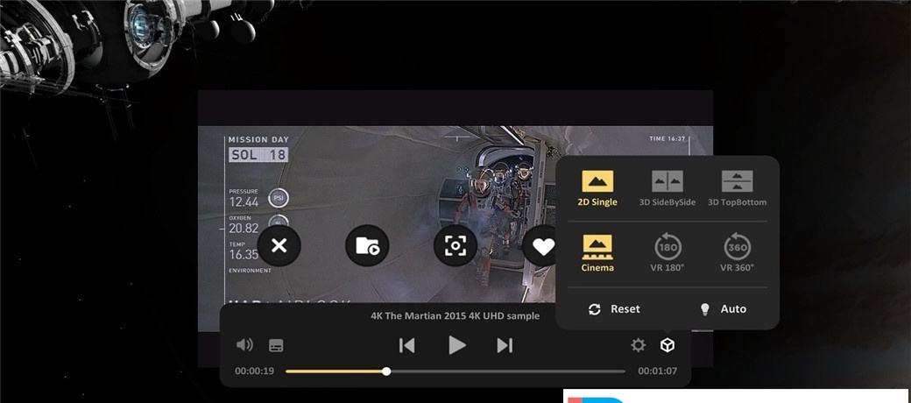Select 3D TopBottom video mode
911x403 pixels.
[737, 188]
